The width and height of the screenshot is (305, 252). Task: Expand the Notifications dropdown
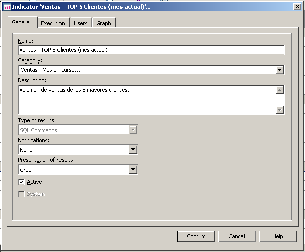pos(133,150)
